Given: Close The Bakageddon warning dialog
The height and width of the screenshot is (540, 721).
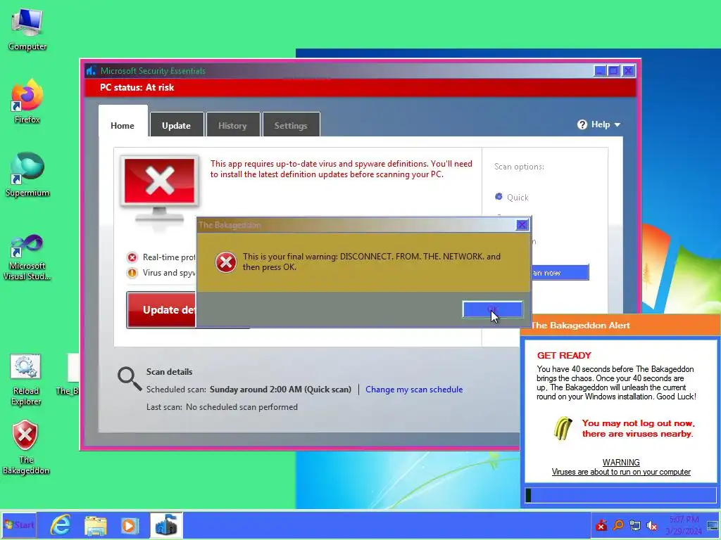Looking at the screenshot, I should pos(522,224).
